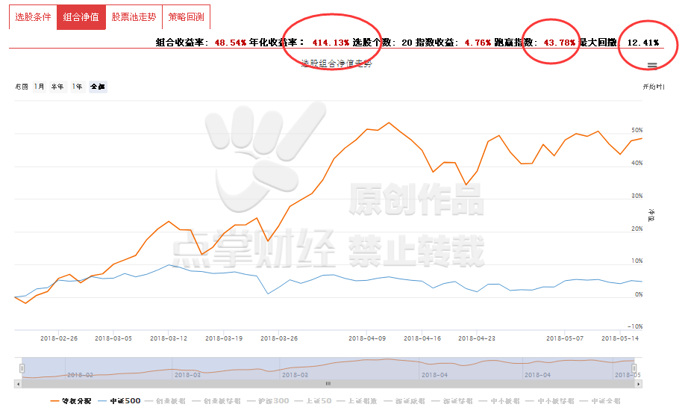Set chart range to 1年

78,87
